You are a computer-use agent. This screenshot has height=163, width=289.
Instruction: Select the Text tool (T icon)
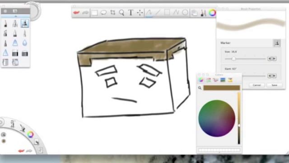[131, 13]
